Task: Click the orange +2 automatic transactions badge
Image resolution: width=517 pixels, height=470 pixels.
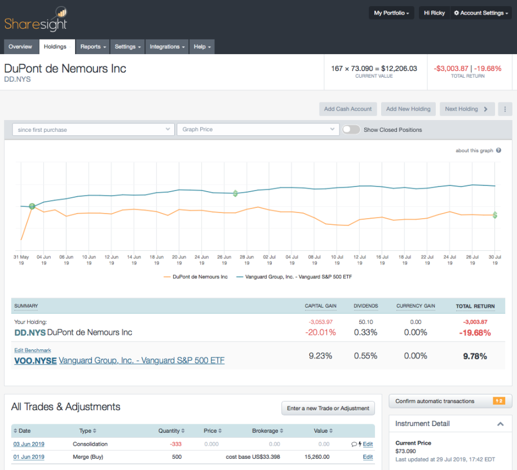Action: [x=499, y=401]
